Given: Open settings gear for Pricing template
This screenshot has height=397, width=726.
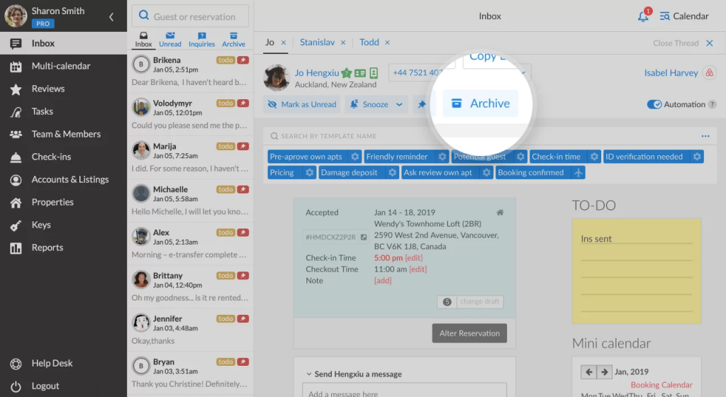Looking at the screenshot, I should [309, 172].
